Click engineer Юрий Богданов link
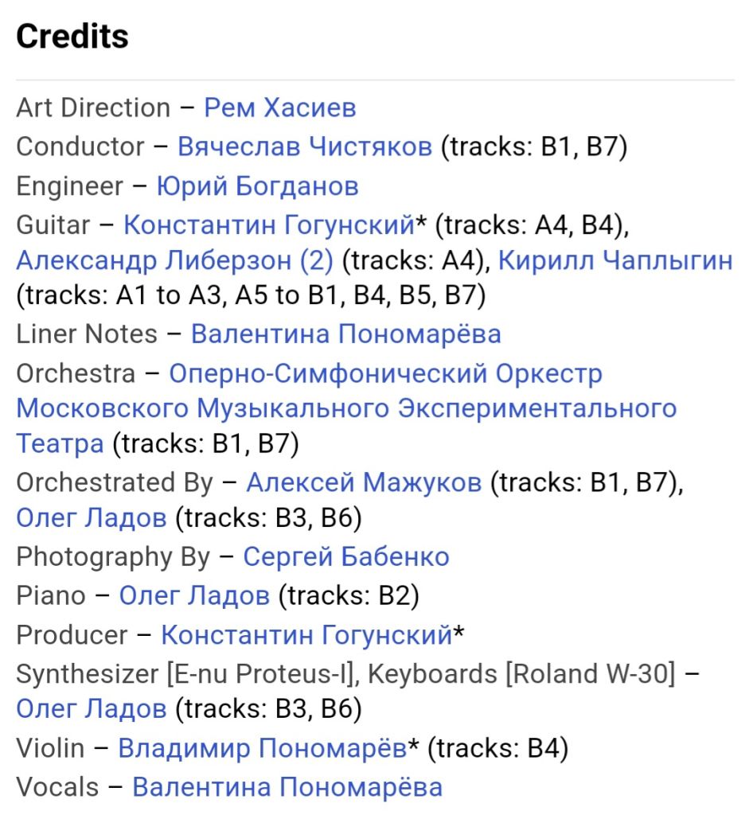 tap(257, 186)
